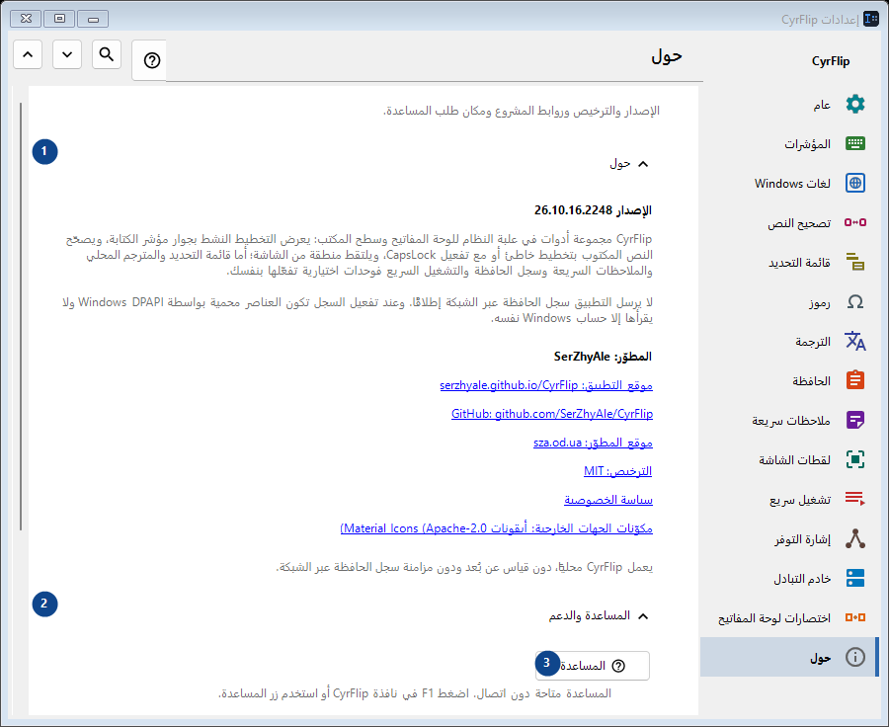Image resolution: width=889 pixels, height=727 pixels.
Task: Select the اختصارات لوحة المفاتيح hotkeys icon
Action: tap(855, 617)
